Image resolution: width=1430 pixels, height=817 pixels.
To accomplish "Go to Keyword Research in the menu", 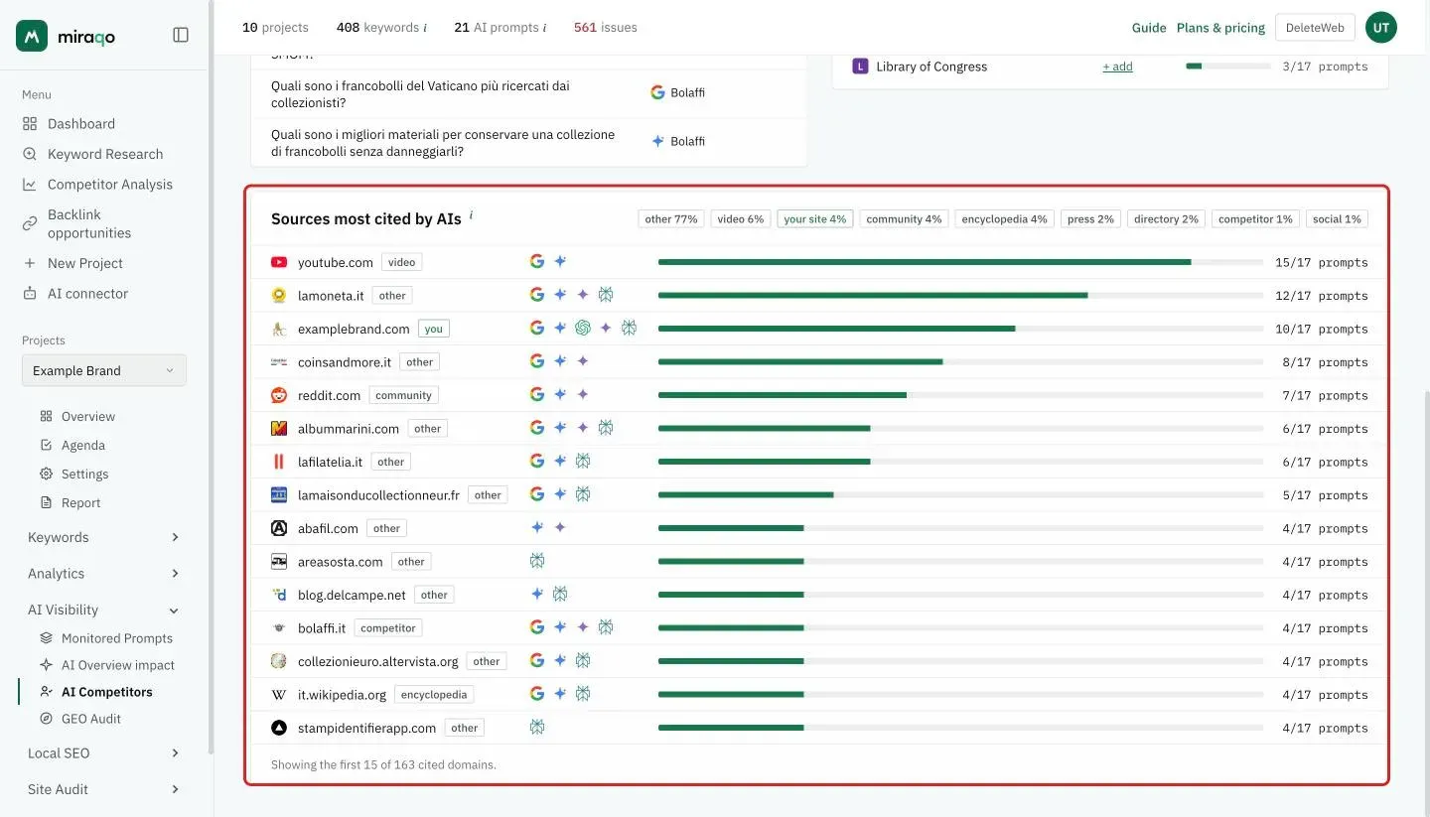I will point(105,154).
